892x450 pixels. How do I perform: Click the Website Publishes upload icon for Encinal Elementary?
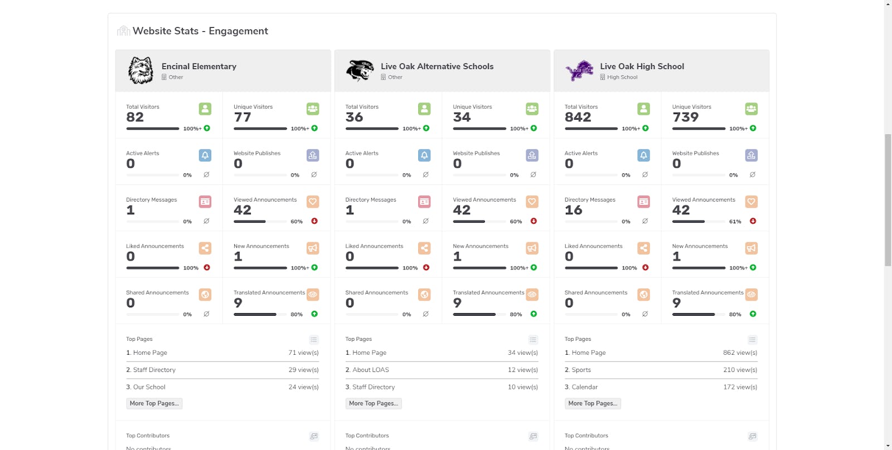point(313,155)
